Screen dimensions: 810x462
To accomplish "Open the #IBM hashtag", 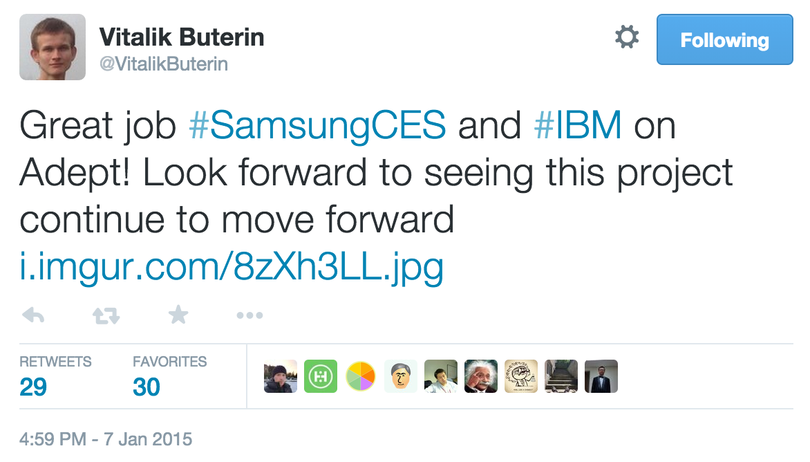I will (578, 126).
